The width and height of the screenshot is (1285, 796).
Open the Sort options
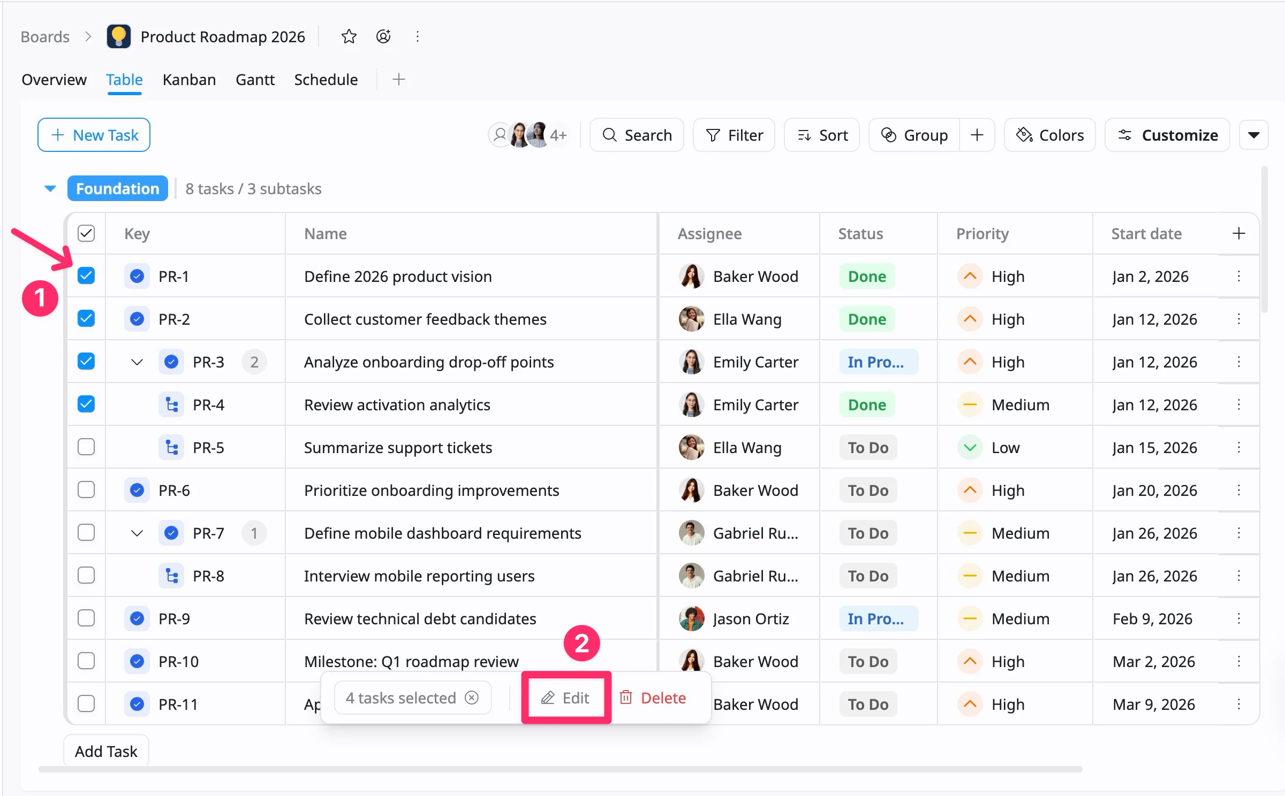(x=822, y=135)
